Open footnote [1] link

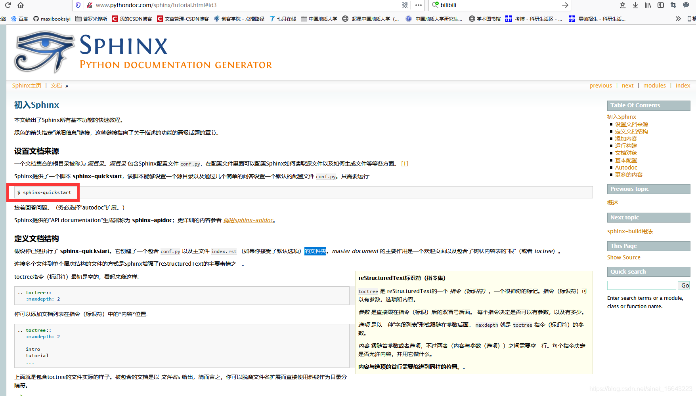click(404, 164)
